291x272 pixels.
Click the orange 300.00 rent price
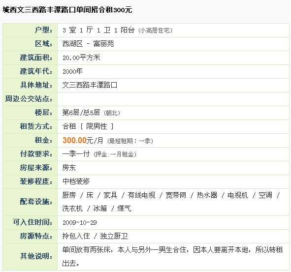[x=74, y=140]
